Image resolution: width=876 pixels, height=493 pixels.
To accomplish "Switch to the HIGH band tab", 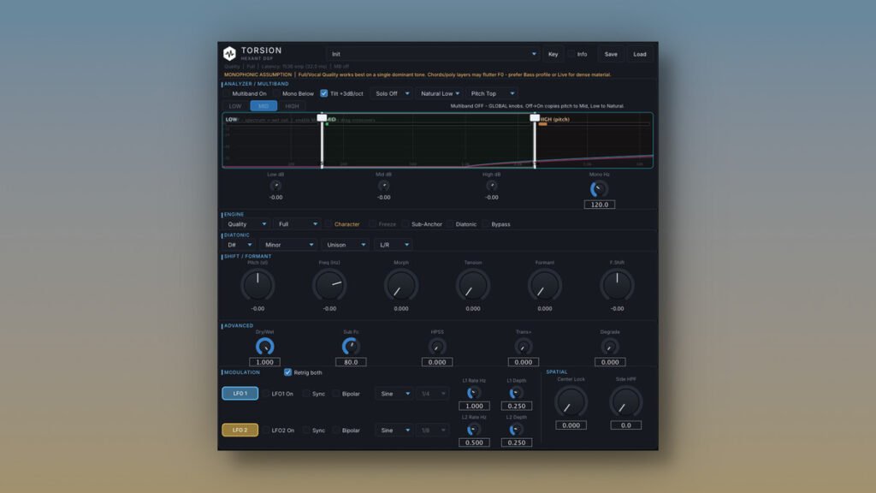I will click(x=293, y=105).
